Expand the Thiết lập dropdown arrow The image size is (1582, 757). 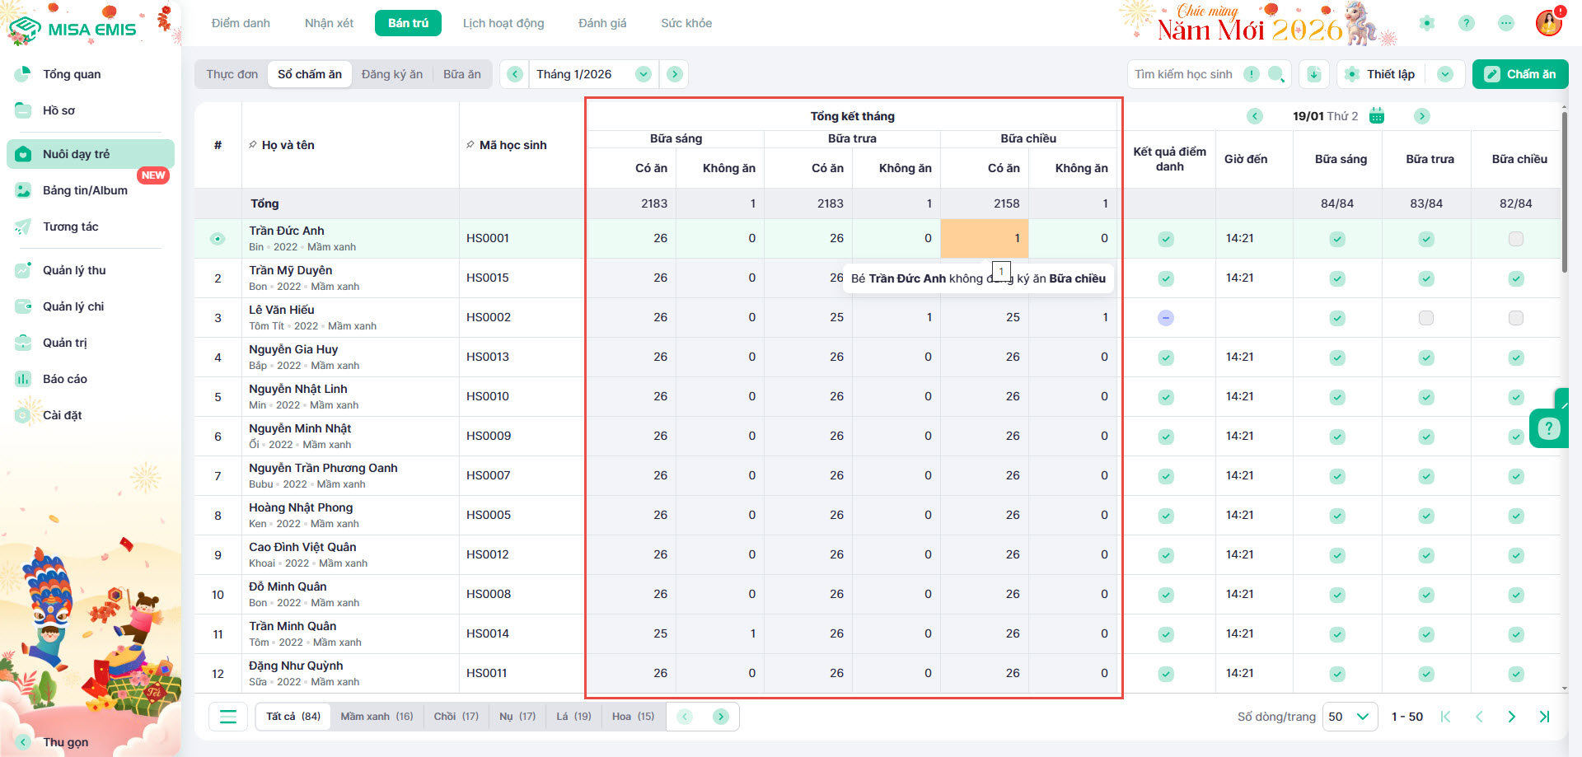1445,74
